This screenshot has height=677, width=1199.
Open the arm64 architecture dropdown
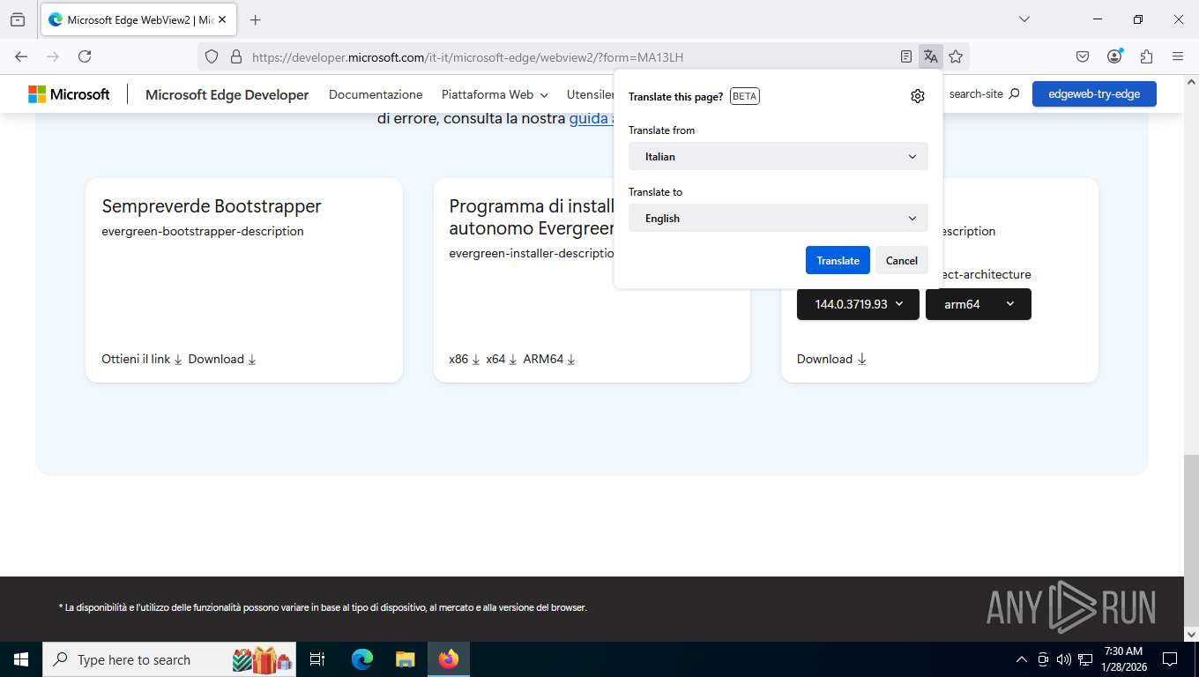pyautogui.click(x=979, y=304)
